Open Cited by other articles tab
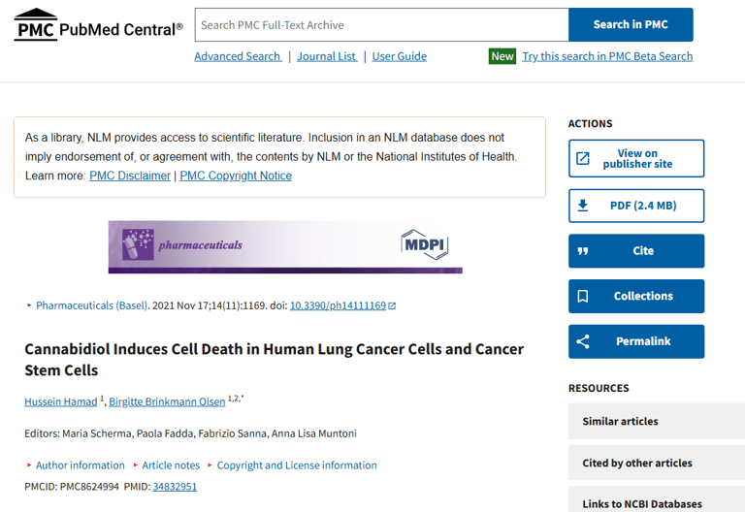This screenshot has width=745, height=512. (x=657, y=463)
